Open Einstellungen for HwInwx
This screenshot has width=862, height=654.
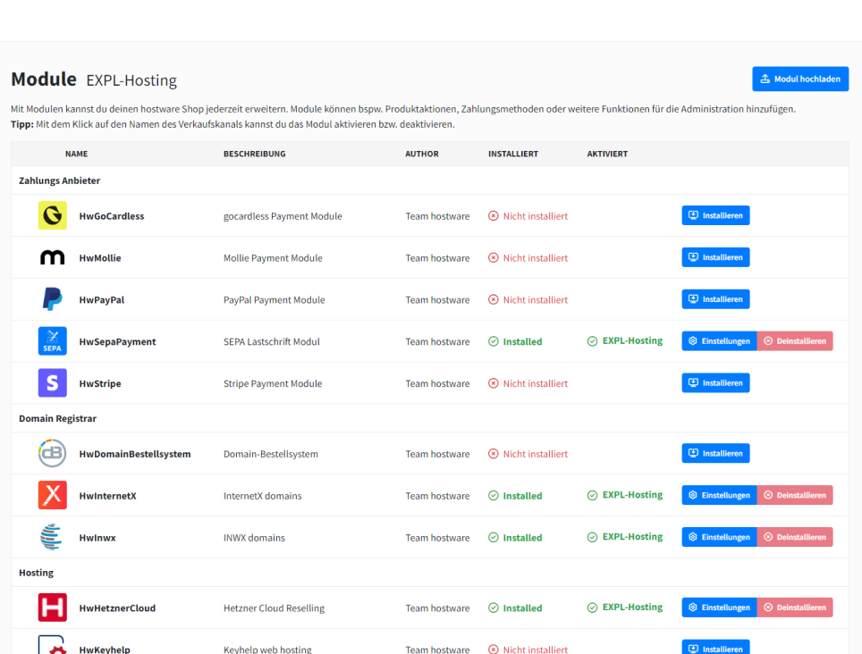tap(719, 536)
